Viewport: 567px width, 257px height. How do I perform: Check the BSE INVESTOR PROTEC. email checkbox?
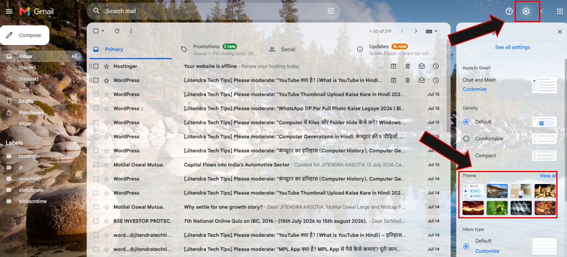tap(96, 221)
